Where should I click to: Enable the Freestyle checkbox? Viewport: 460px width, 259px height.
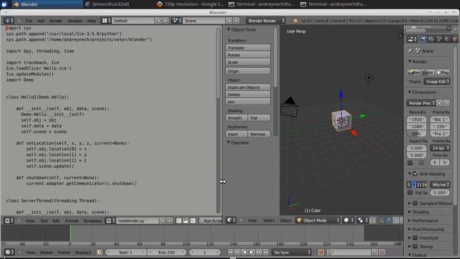point(415,237)
